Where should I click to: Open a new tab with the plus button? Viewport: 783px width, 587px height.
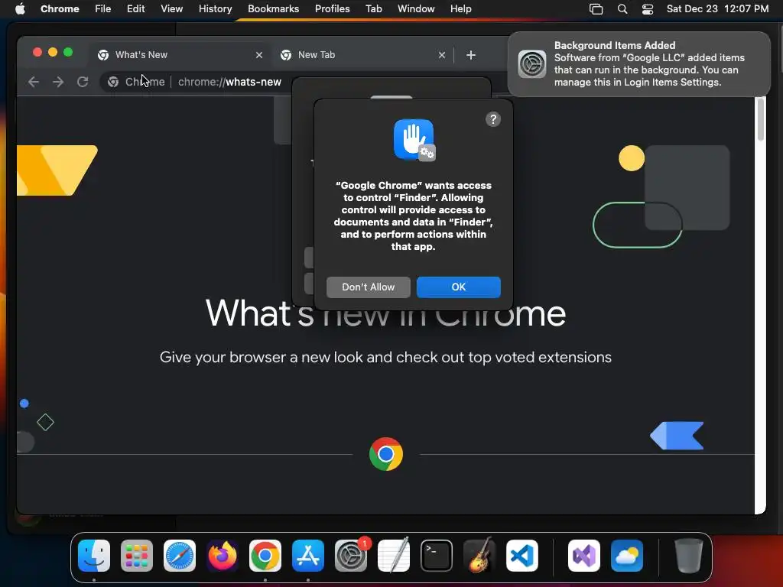tap(470, 55)
